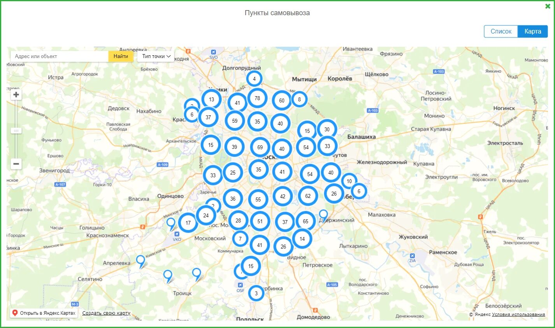Click the cluster marker numbered 25

coord(233,173)
